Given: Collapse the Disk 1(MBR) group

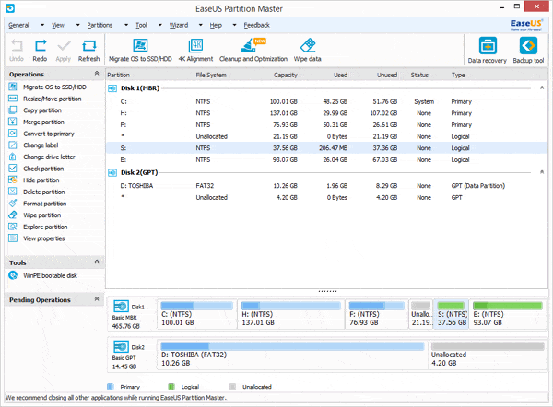Looking at the screenshot, I should [542, 87].
